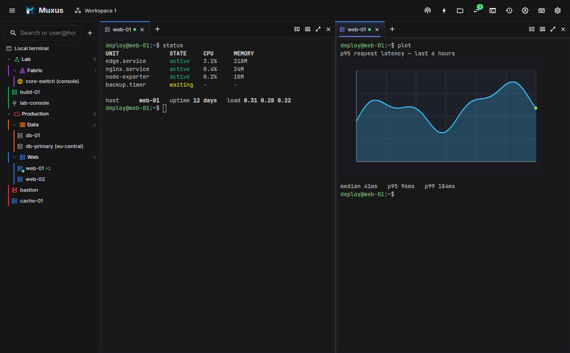The height and width of the screenshot is (353, 570).
Task: Click the Production cloud icon
Action: [x=17, y=114]
